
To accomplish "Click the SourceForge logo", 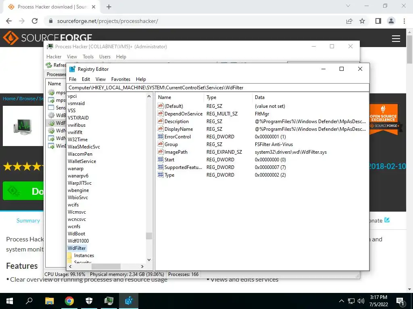I will tap(48, 38).
